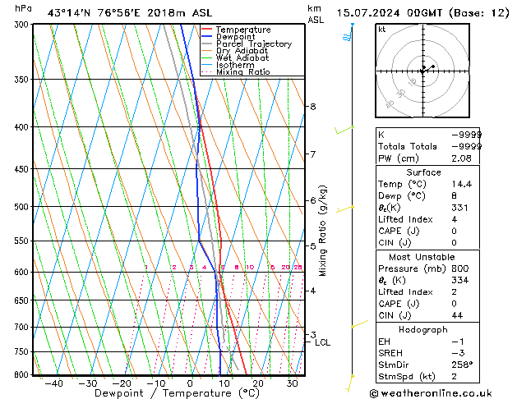Click the 350 hPa pressure label
Viewport: 517px width, 399px height.
point(23,80)
